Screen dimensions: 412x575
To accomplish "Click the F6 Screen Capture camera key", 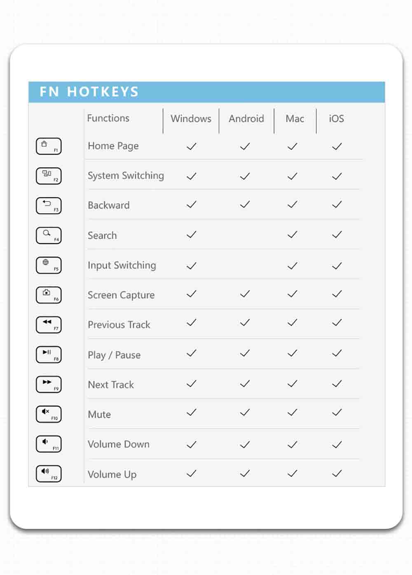I will (x=49, y=295).
